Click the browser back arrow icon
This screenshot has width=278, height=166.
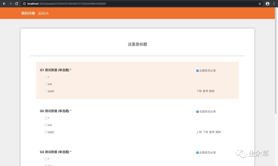click(x=4, y=4)
